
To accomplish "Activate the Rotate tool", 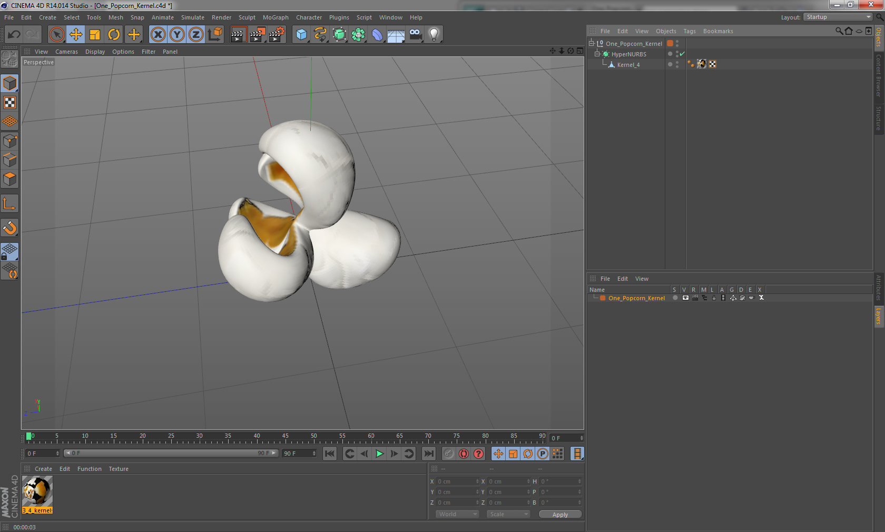I will pyautogui.click(x=114, y=35).
